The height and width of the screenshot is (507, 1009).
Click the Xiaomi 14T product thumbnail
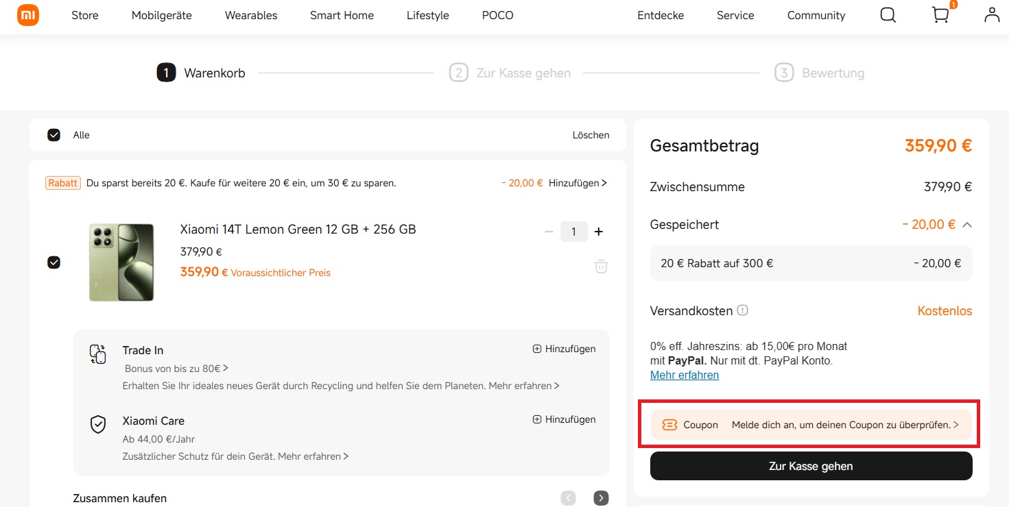121,262
